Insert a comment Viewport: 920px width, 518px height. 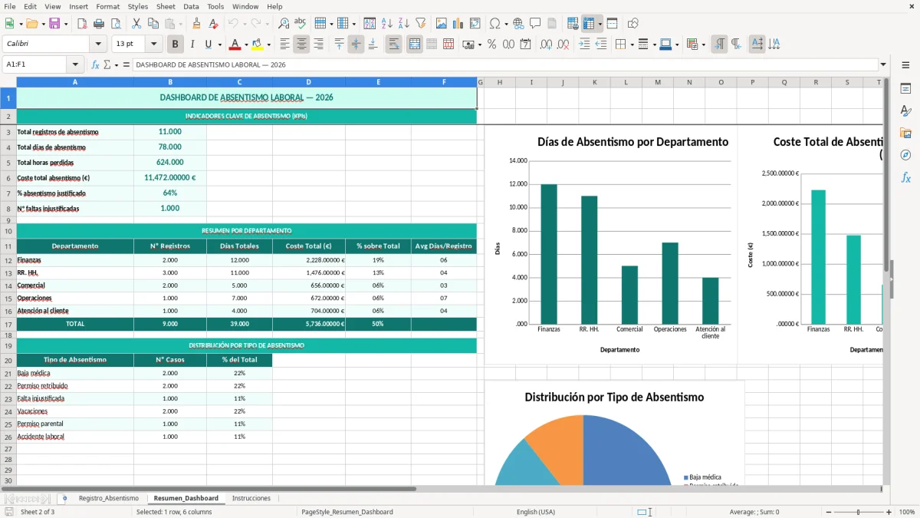pyautogui.click(x=535, y=24)
